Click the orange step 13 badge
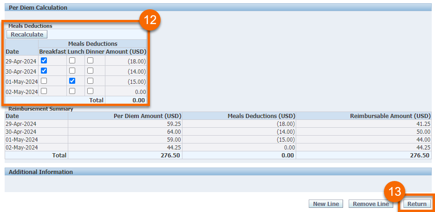This screenshot has height=212, width=435. pyautogui.click(x=395, y=191)
